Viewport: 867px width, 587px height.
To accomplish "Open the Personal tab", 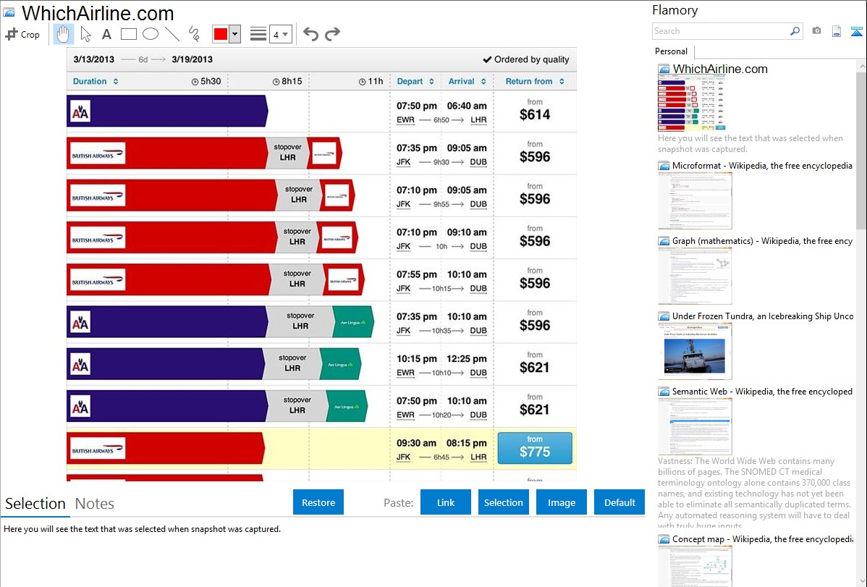I will pos(672,51).
